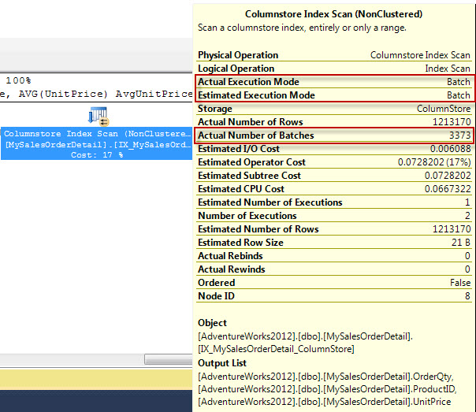
Task: Click the Actual Rewinds row
Action: pos(334,269)
